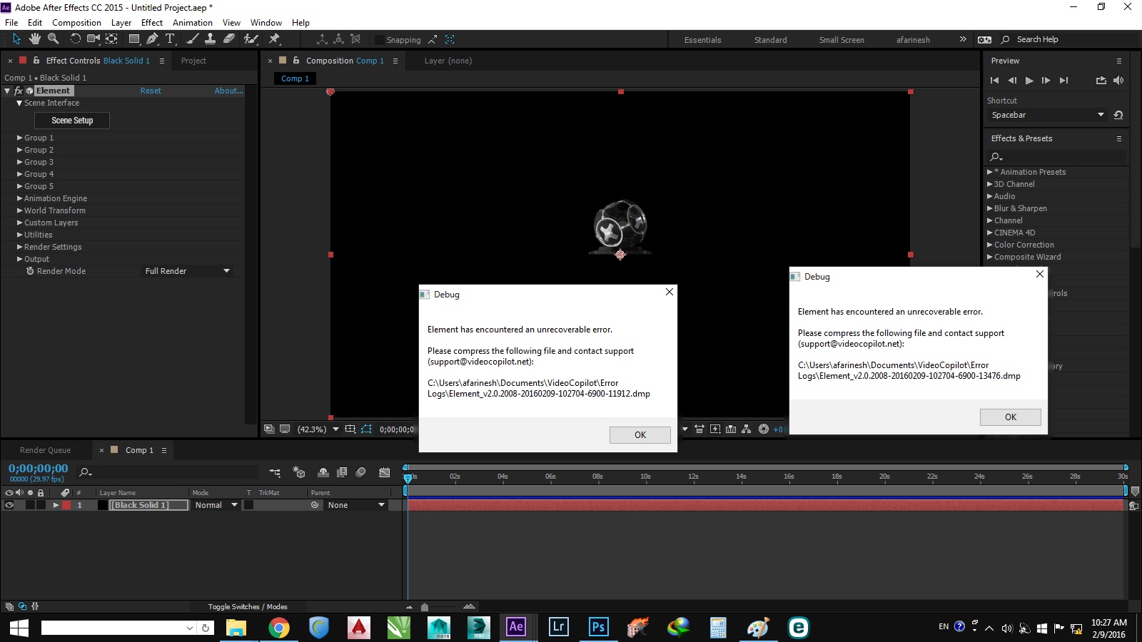The image size is (1142, 642).
Task: Toggle mute audio in Preview panel
Action: pos(1118,81)
